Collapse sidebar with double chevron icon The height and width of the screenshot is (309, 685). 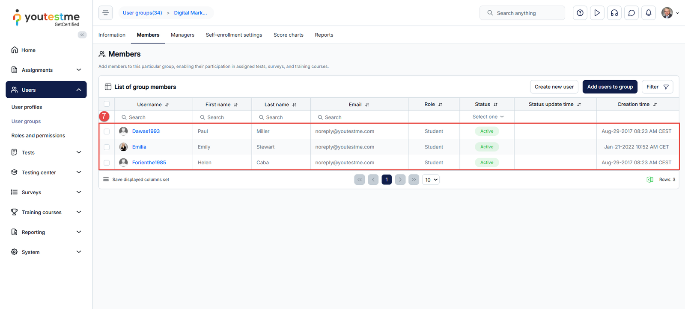click(82, 35)
